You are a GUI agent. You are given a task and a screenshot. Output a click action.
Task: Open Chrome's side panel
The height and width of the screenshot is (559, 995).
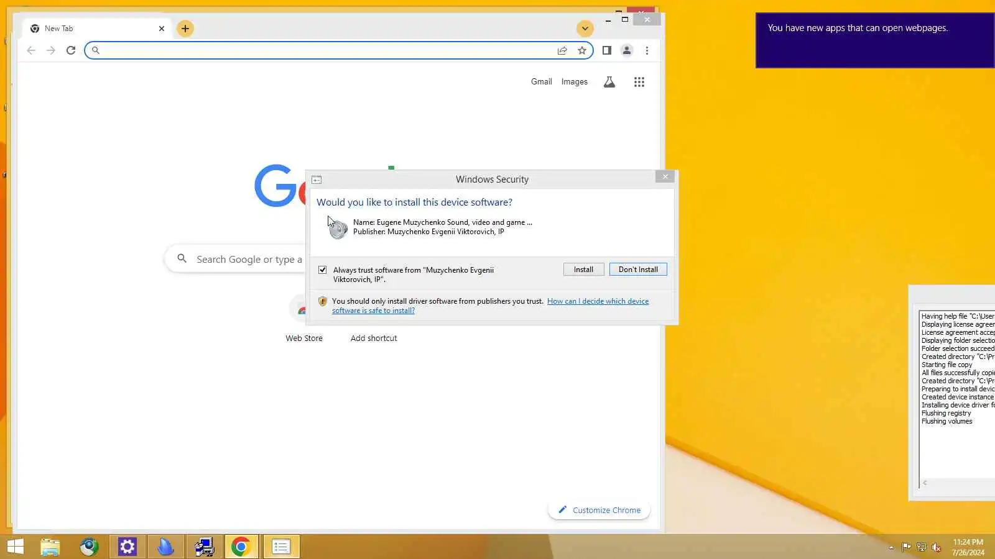click(607, 50)
